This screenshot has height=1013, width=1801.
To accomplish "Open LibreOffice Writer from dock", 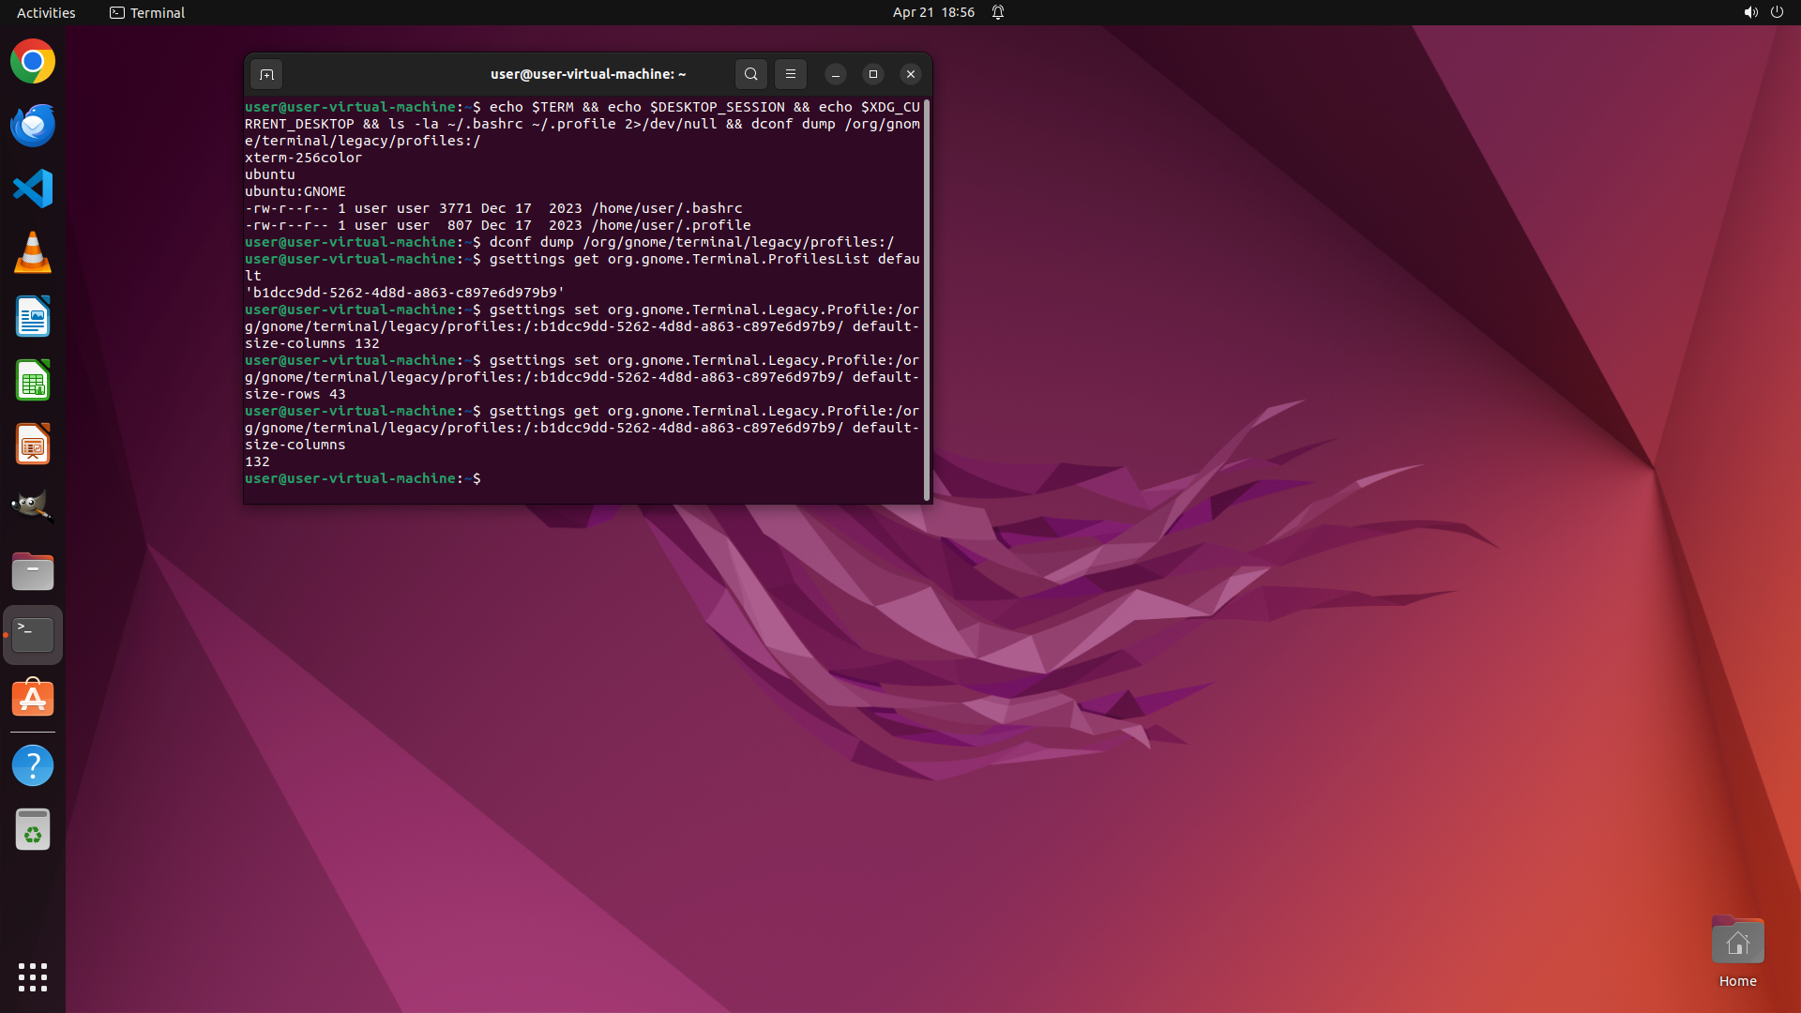I will (33, 317).
